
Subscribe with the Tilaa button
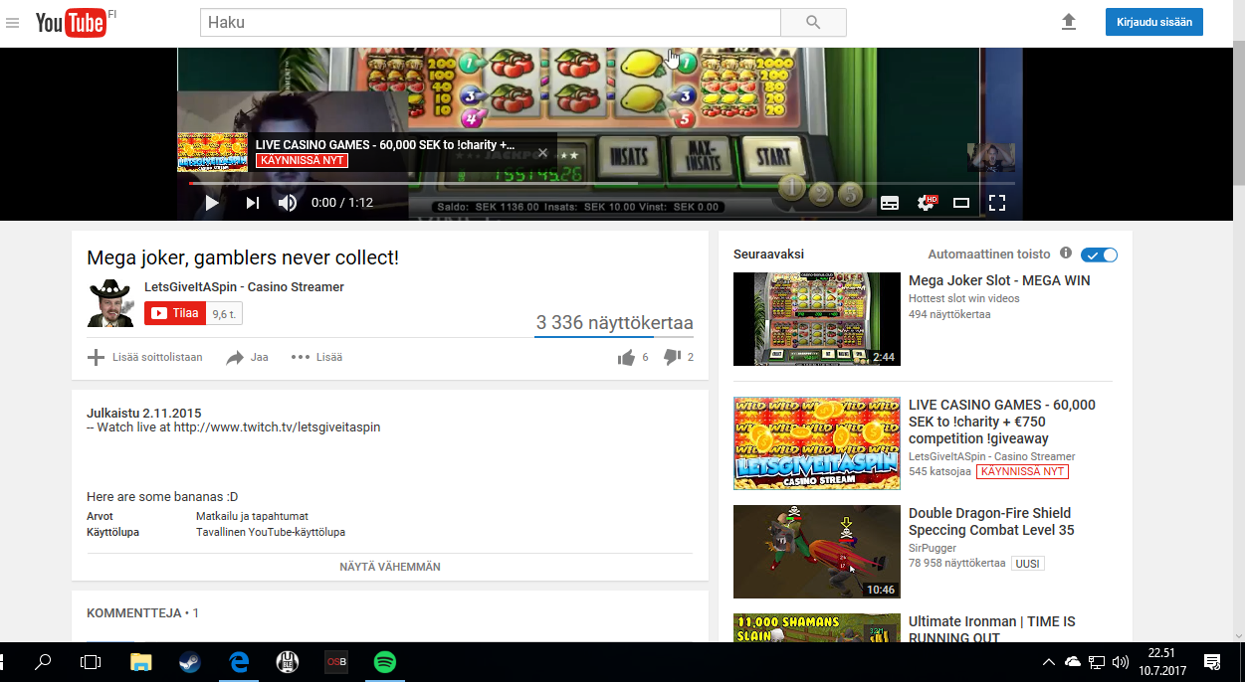(x=175, y=313)
